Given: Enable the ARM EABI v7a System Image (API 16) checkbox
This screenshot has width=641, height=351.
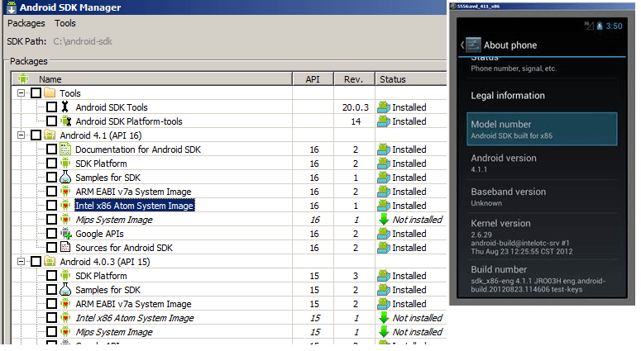Looking at the screenshot, I should 51,192.
